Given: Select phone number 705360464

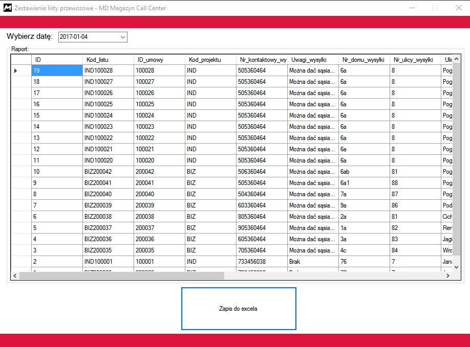Looking at the screenshot, I should pyautogui.click(x=262, y=250).
